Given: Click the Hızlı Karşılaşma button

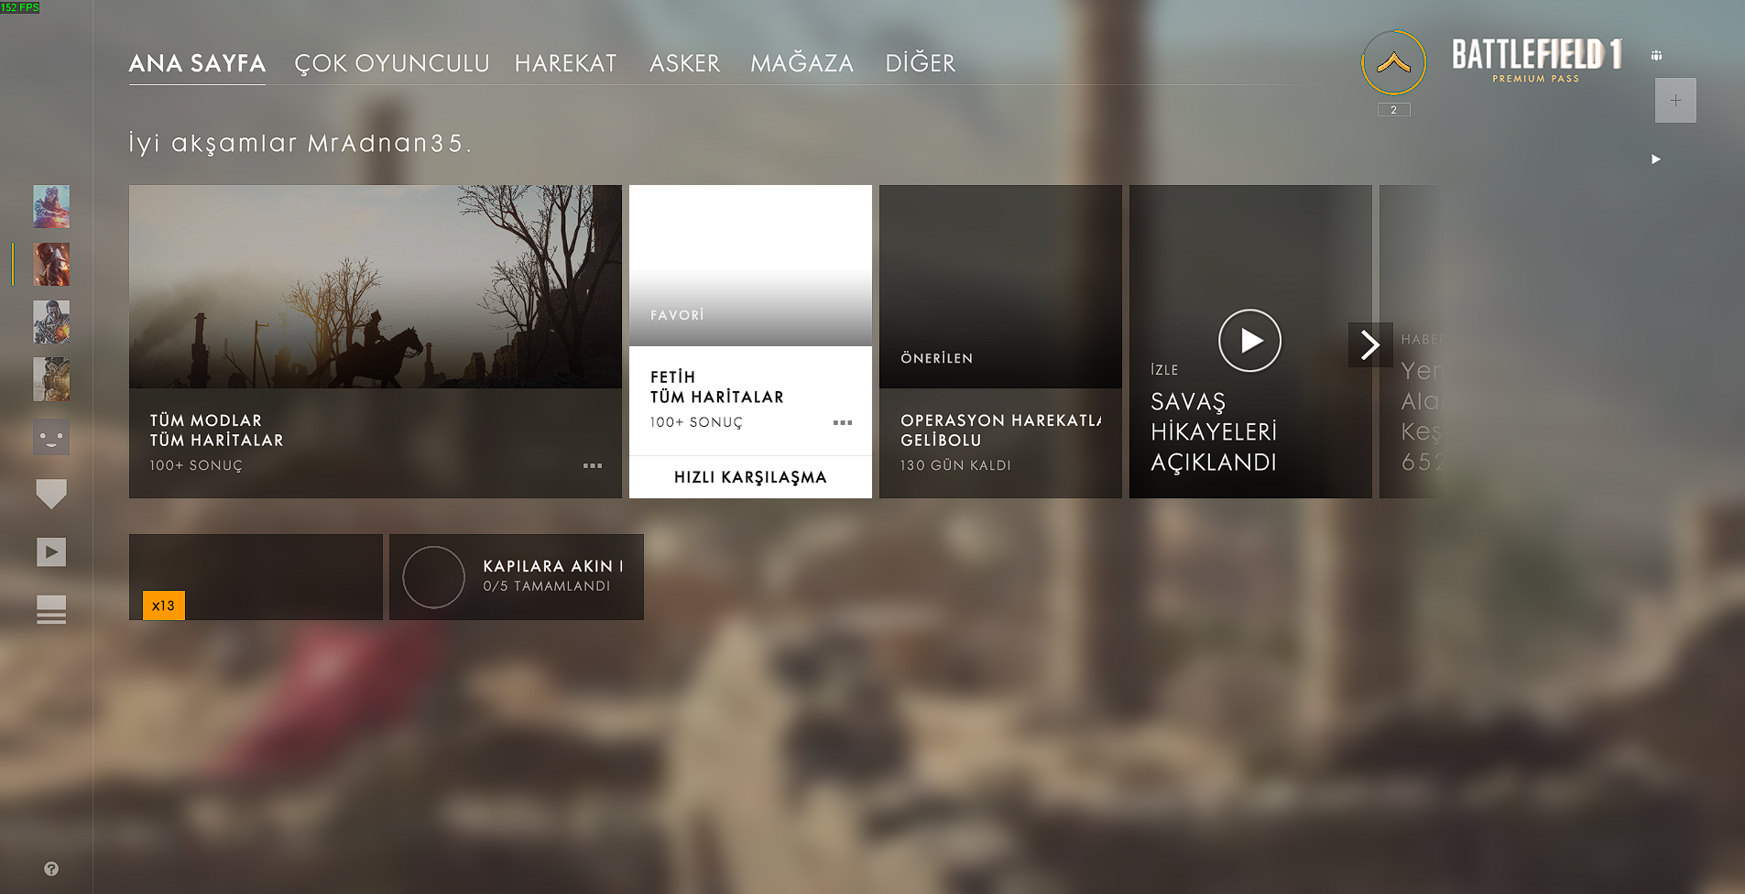Looking at the screenshot, I should (750, 477).
